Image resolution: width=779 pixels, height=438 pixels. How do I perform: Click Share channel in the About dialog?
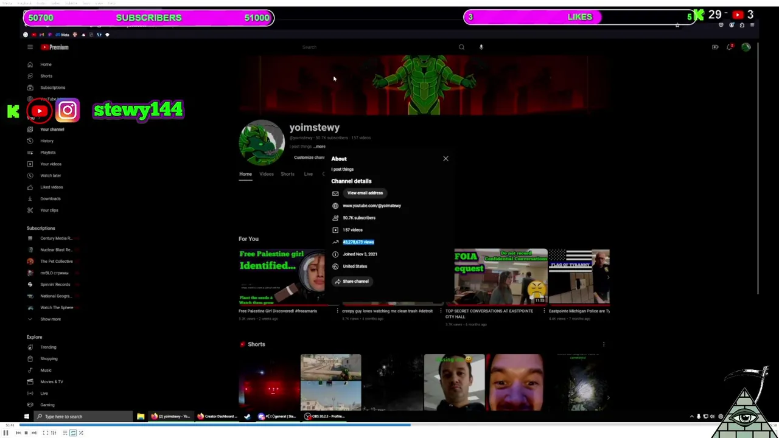352,281
